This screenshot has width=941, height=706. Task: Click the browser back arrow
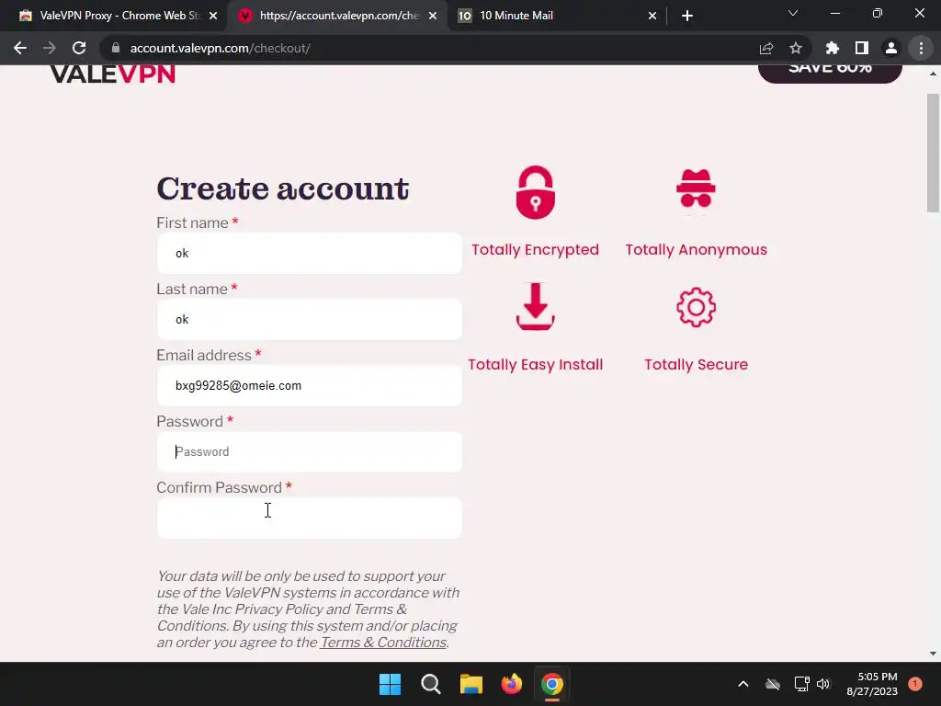pos(20,48)
